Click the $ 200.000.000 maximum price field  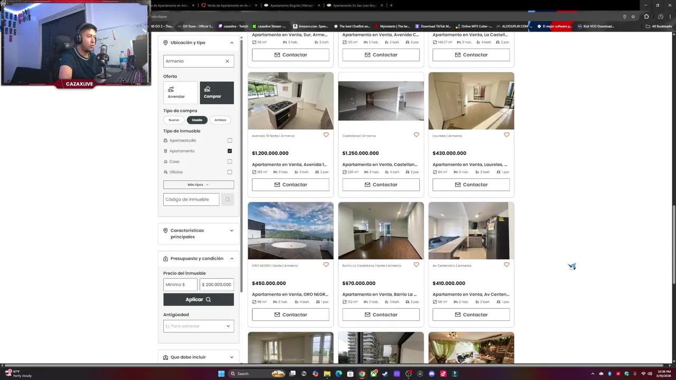tap(217, 284)
